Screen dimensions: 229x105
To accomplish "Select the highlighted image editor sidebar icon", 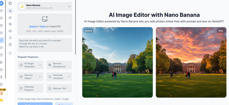I will coord(2,40).
